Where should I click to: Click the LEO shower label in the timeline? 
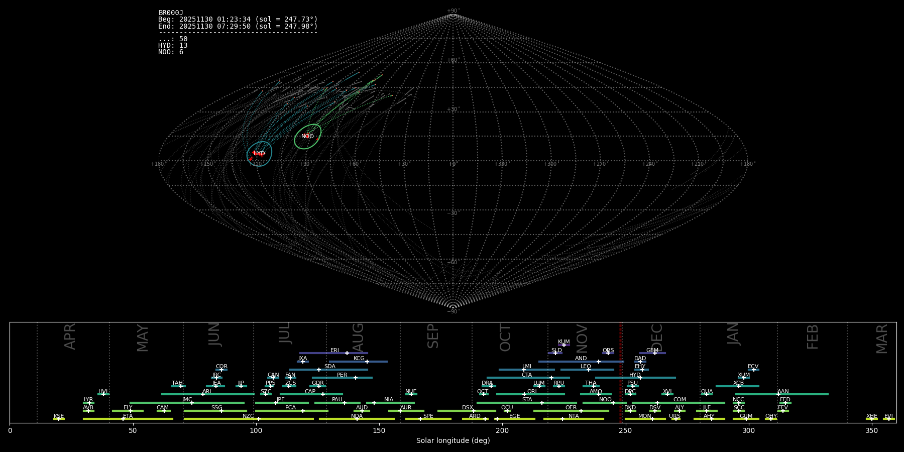coord(586,367)
